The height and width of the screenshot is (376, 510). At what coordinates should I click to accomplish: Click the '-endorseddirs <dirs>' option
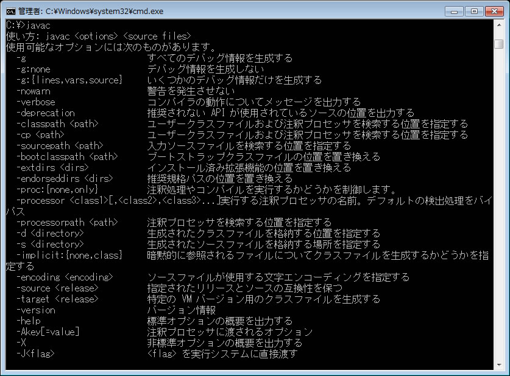click(65, 179)
